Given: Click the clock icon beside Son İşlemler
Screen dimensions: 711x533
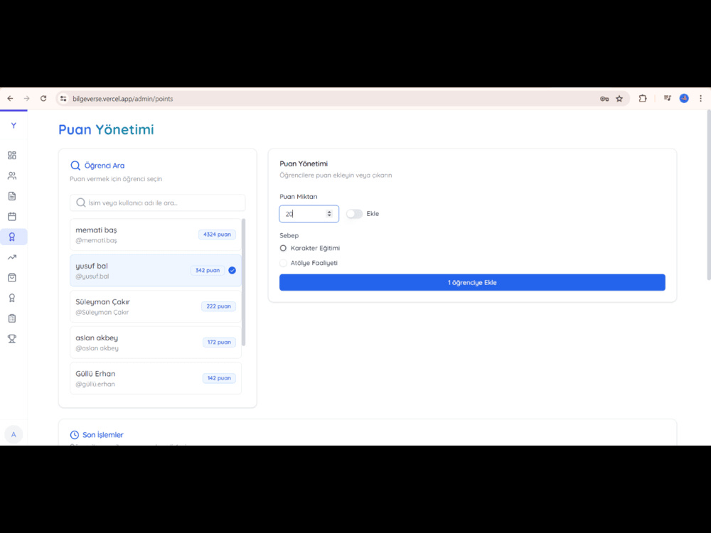Looking at the screenshot, I should point(75,435).
